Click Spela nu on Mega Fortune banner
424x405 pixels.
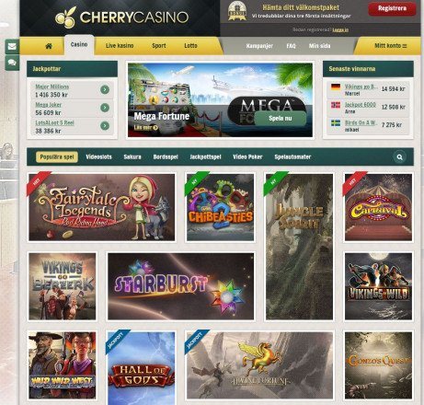[281, 119]
